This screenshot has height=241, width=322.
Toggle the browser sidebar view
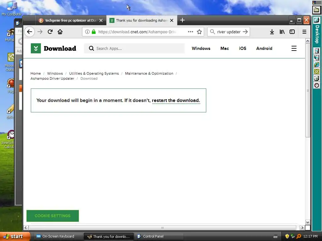[292, 32]
